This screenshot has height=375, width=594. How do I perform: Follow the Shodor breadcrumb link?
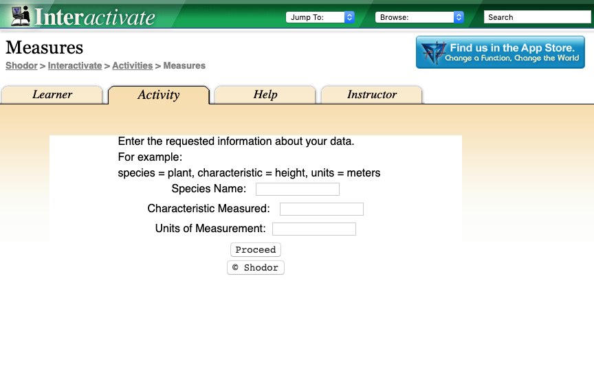tap(21, 65)
